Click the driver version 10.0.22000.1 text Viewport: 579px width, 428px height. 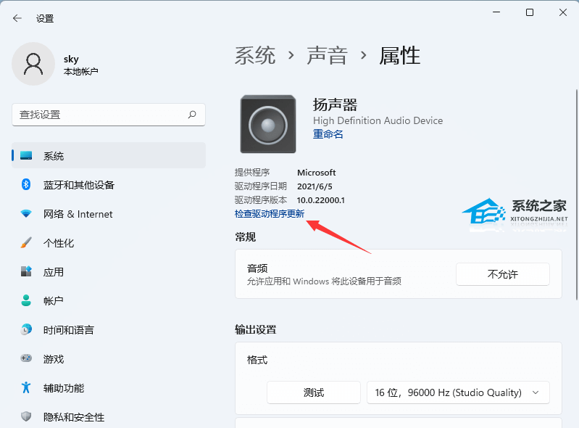coord(320,200)
